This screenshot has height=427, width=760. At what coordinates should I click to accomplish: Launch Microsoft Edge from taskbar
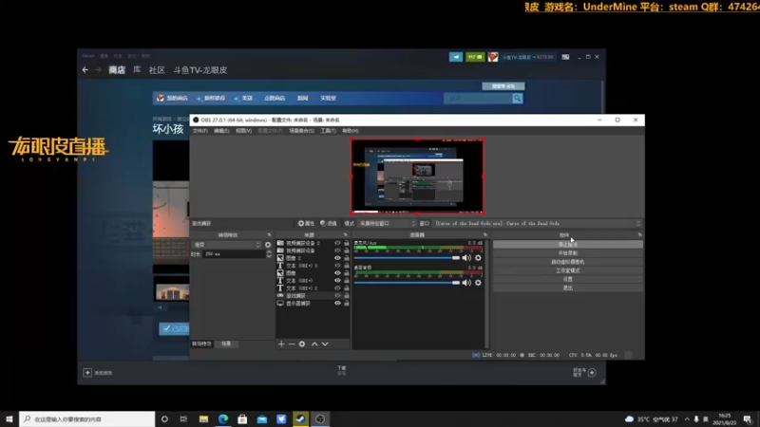point(223,418)
